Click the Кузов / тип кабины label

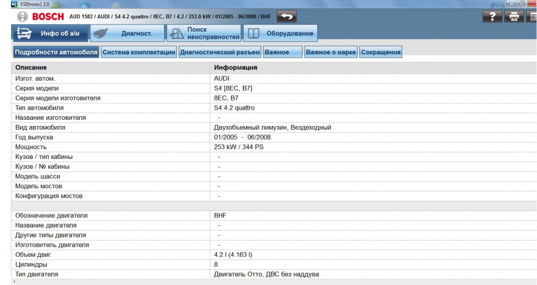tap(44, 157)
